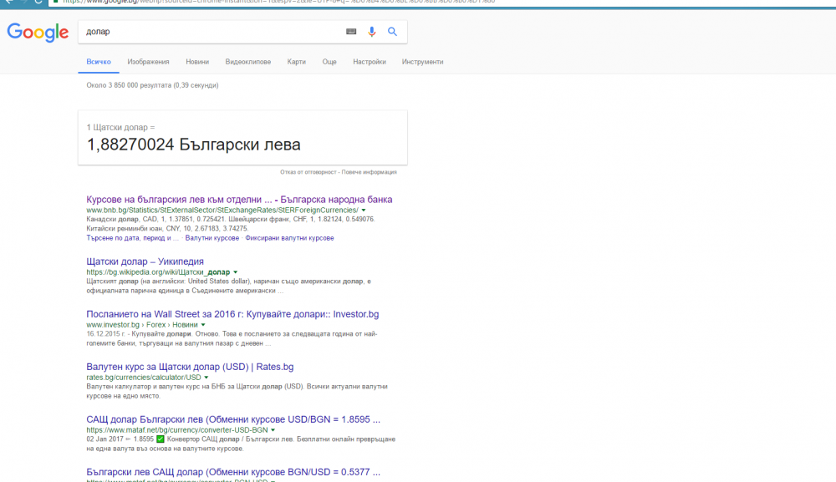Screen dimensions: 836x482
Task: Click the browser reload button
Action: [x=38, y=2]
